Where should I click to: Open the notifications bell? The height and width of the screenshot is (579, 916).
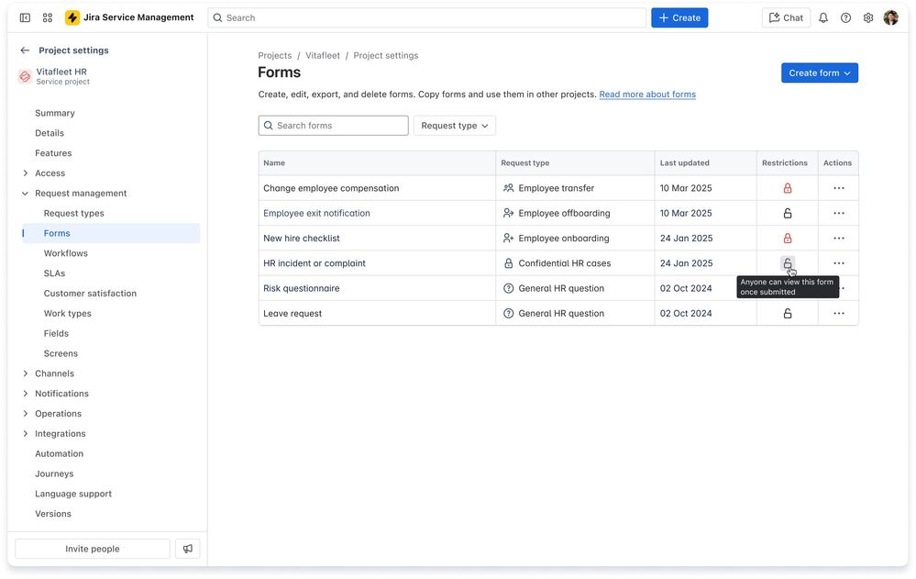click(x=823, y=17)
